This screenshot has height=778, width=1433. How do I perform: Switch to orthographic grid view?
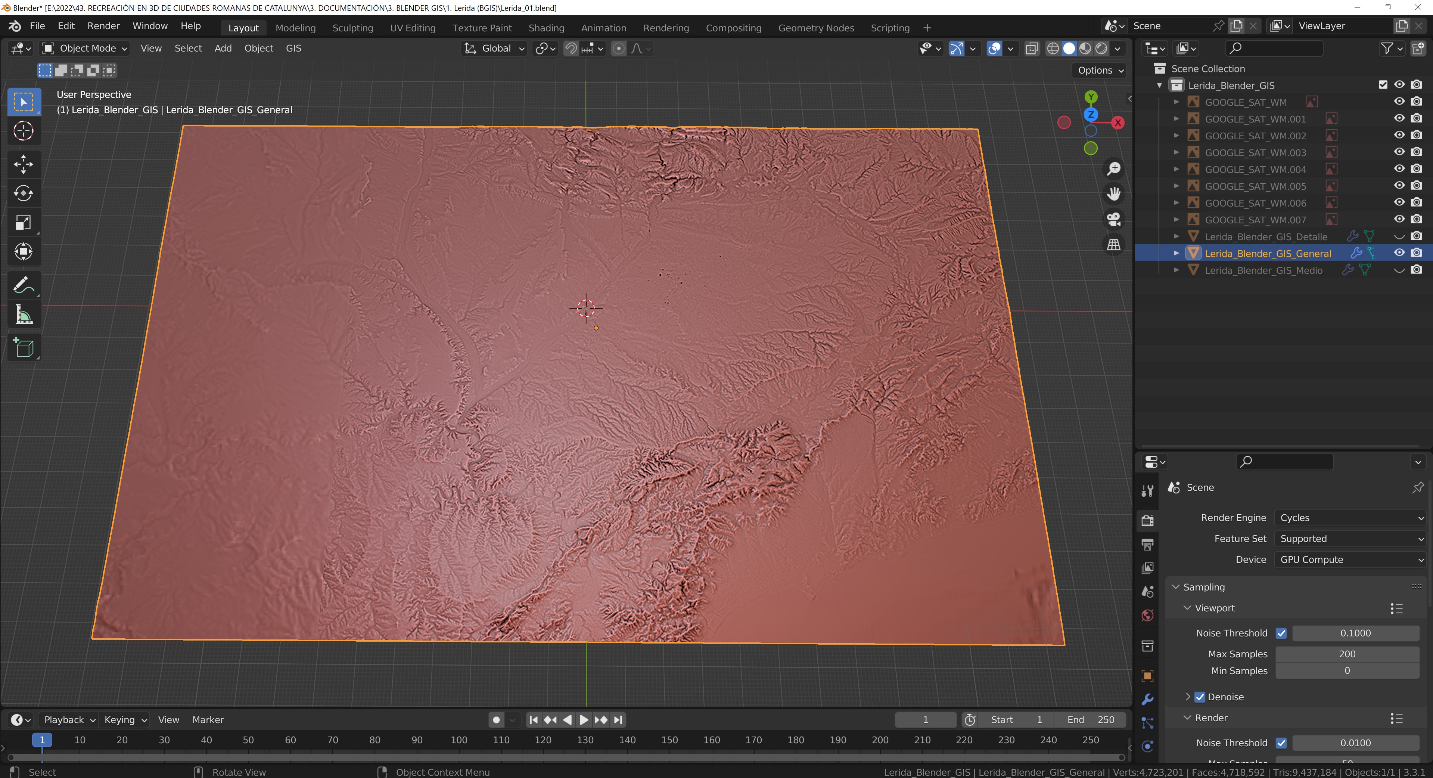coord(1114,245)
